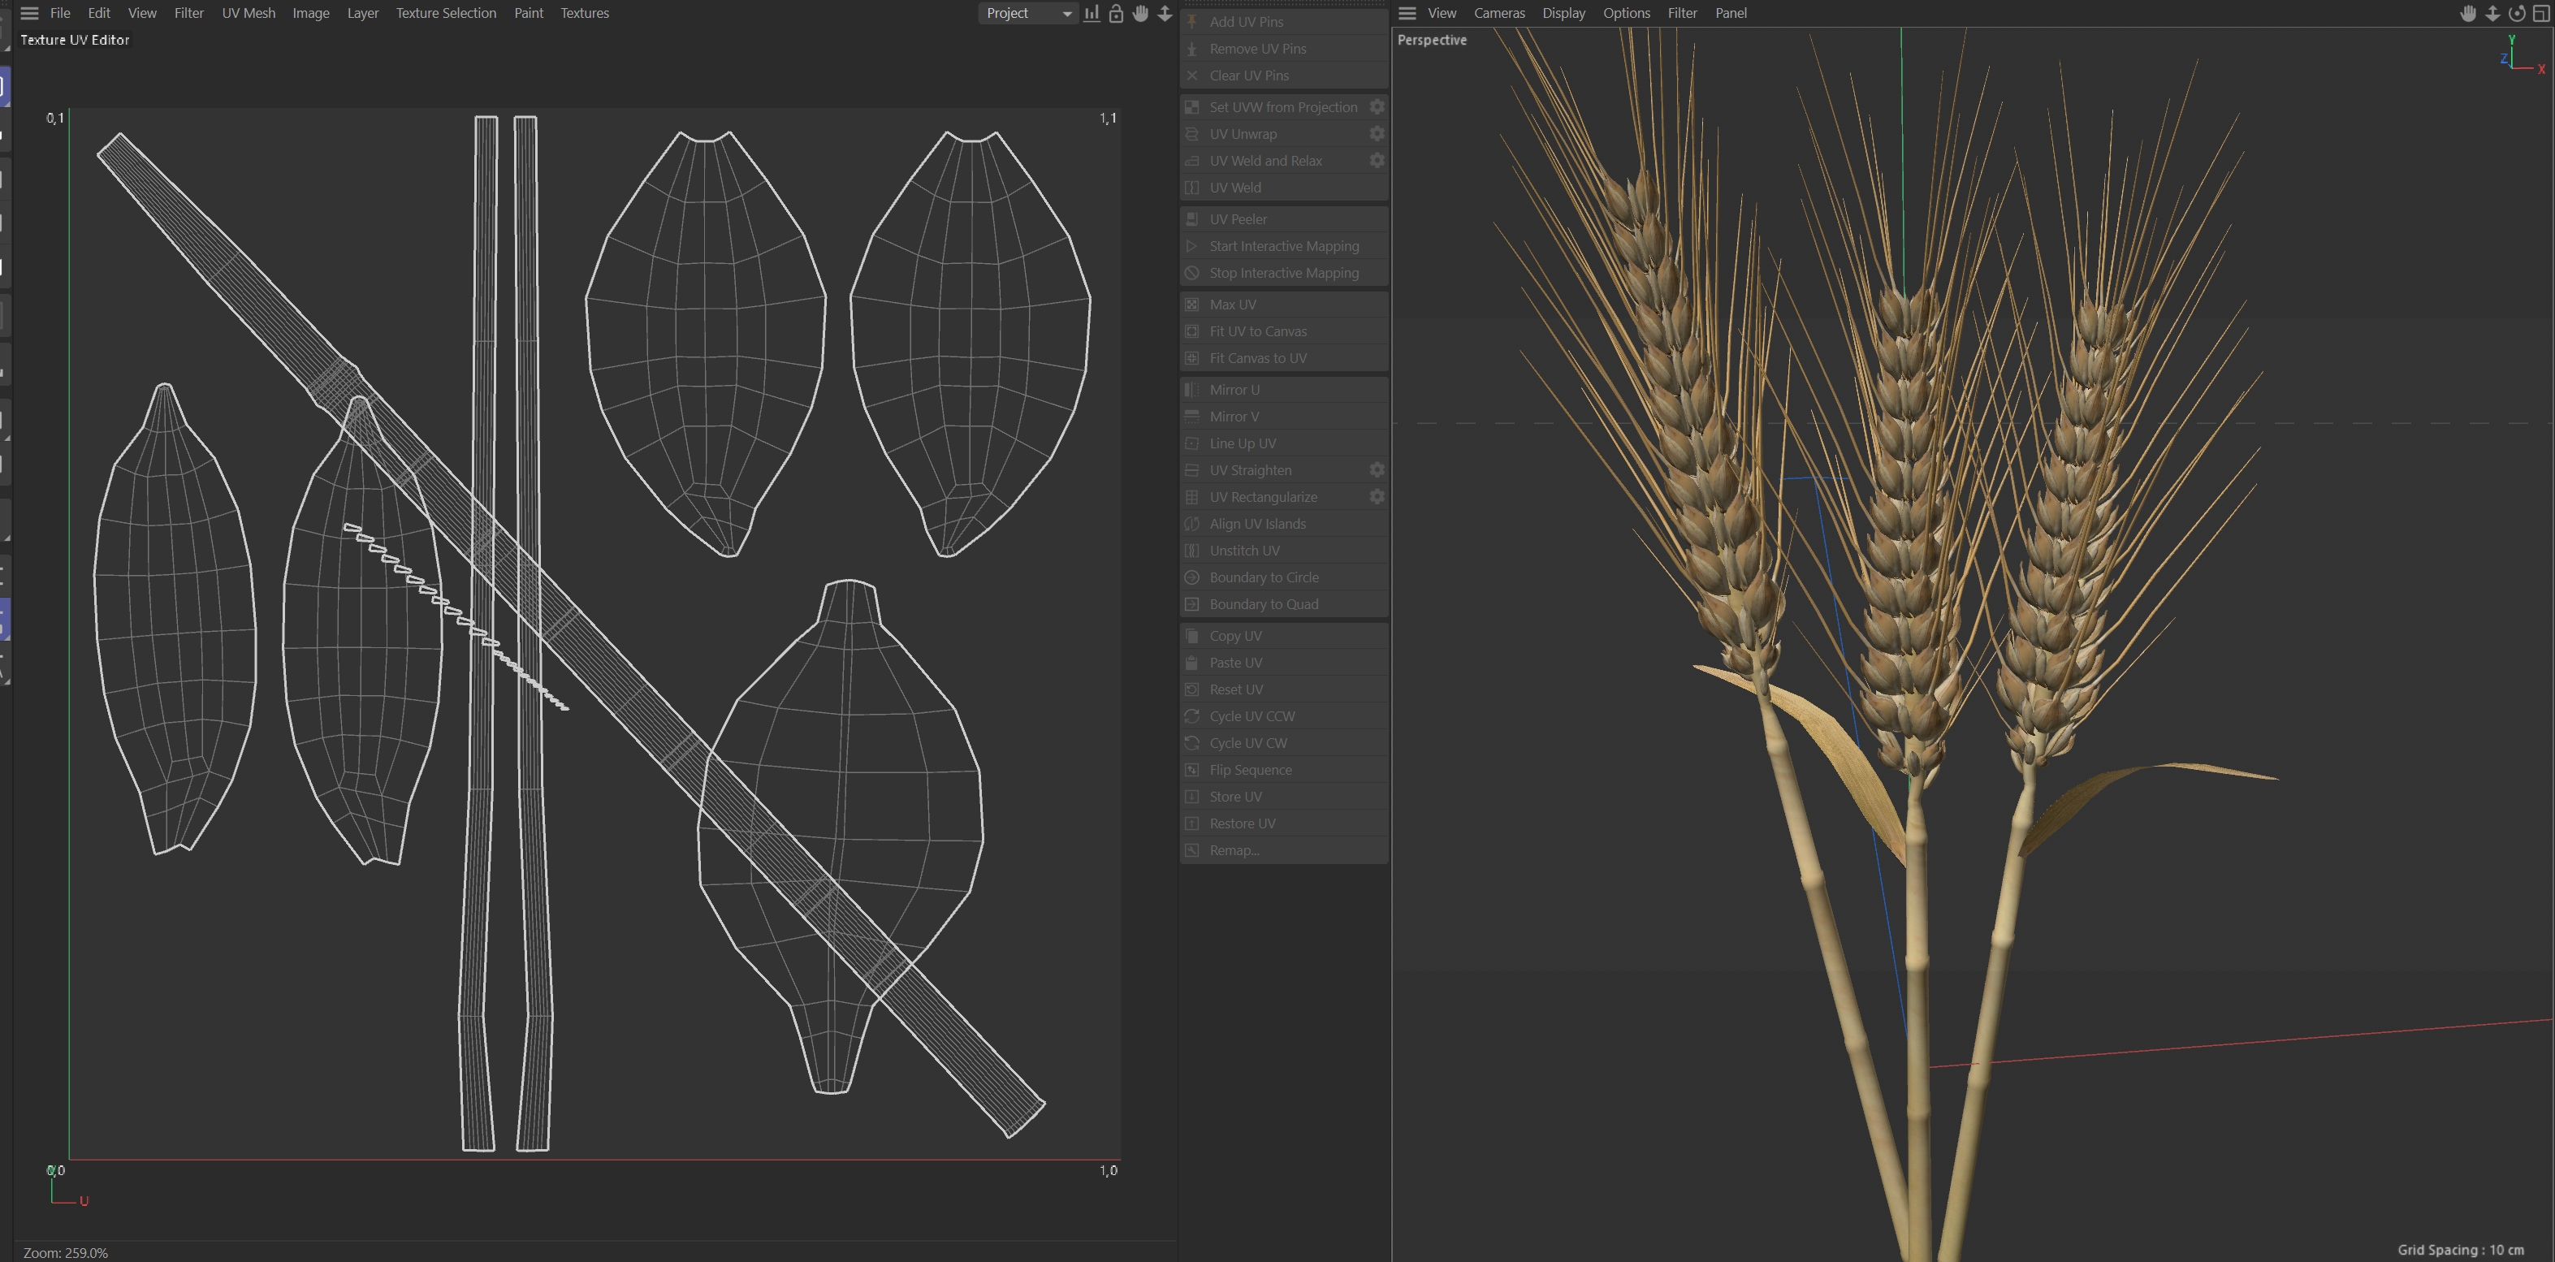Open the viewport hamburger menu beside View
Image resolution: width=2555 pixels, height=1262 pixels.
point(1407,13)
